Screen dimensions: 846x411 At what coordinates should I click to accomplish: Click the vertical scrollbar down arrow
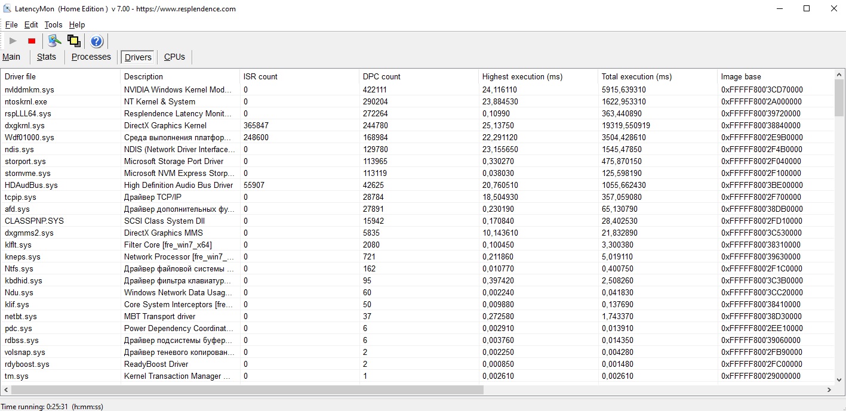click(x=839, y=380)
